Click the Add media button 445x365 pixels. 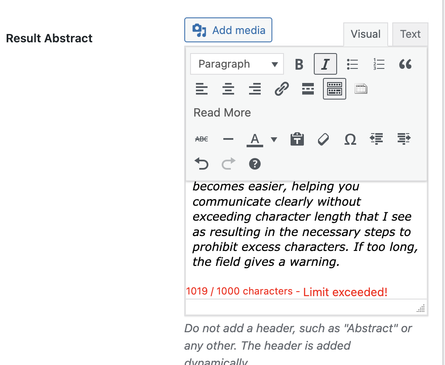click(228, 30)
